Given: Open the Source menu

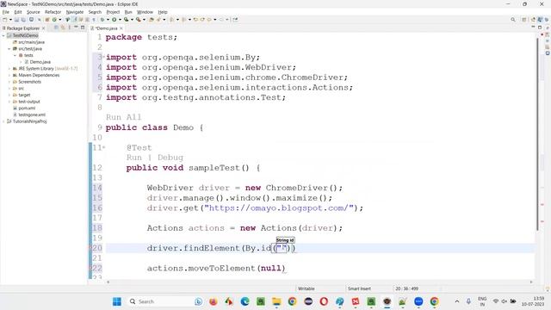Looking at the screenshot, I should [x=34, y=12].
